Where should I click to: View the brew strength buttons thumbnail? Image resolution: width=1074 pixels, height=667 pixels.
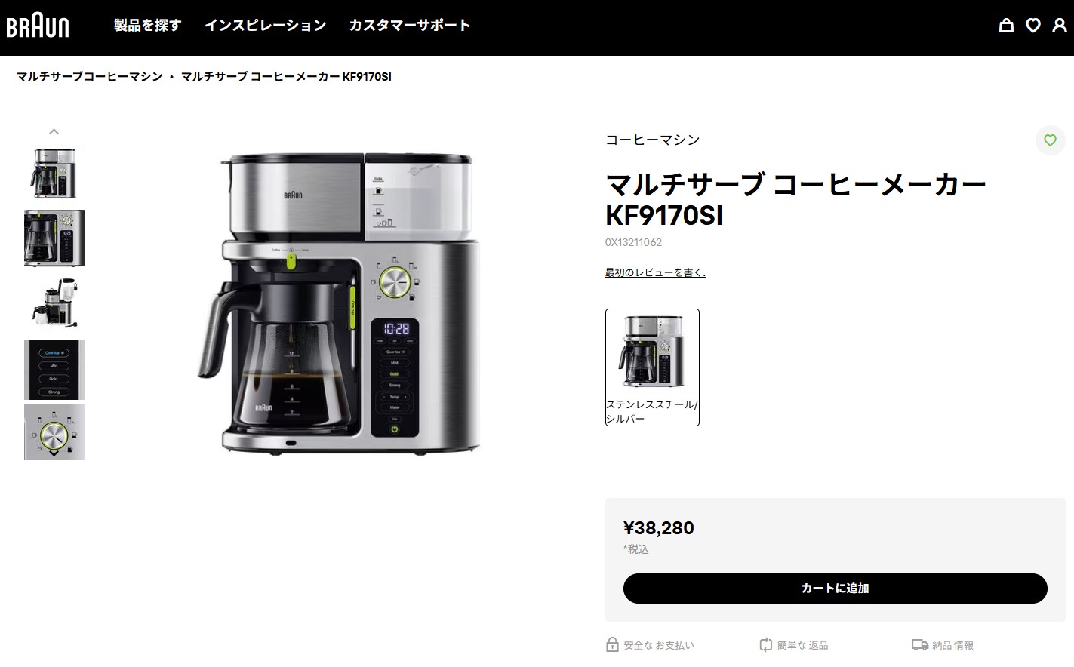(x=54, y=369)
